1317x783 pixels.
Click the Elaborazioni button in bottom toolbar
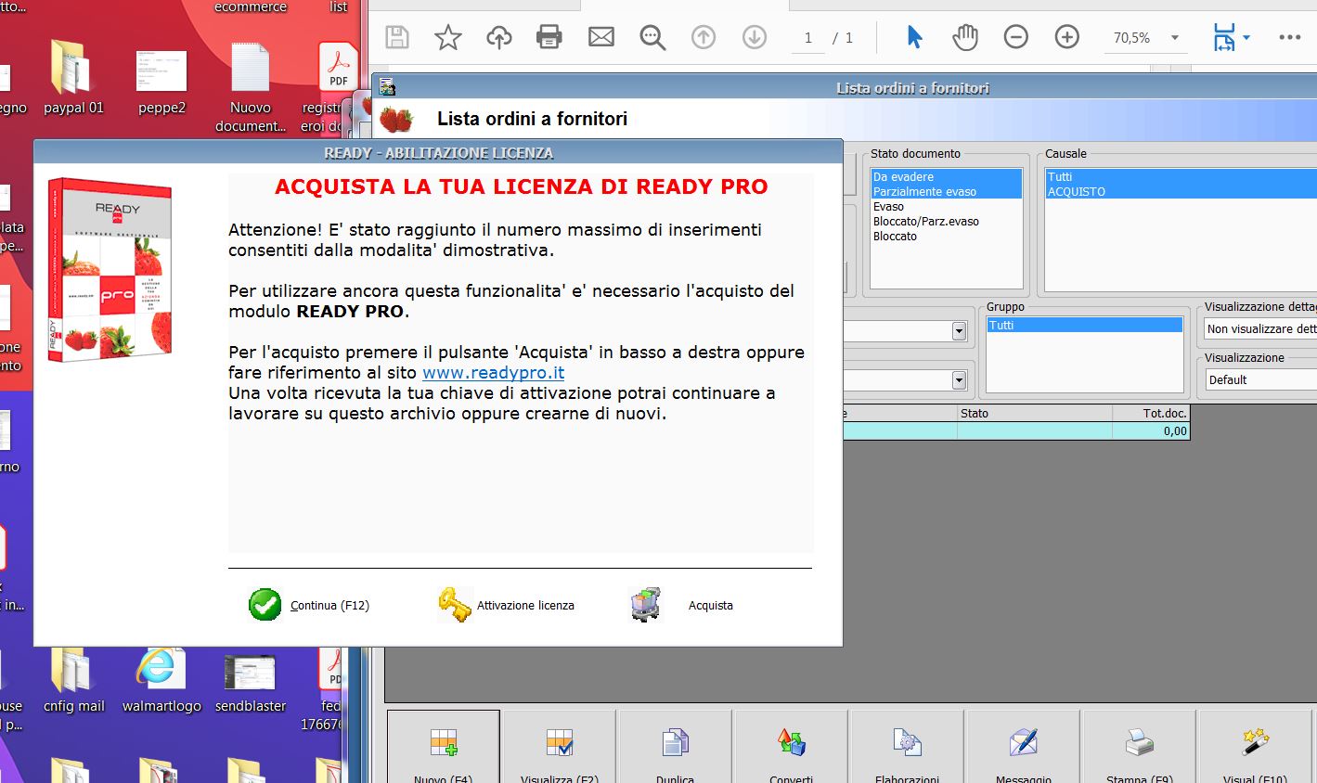(x=907, y=748)
